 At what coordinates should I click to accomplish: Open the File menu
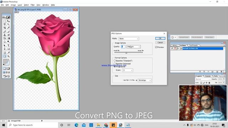2,5
